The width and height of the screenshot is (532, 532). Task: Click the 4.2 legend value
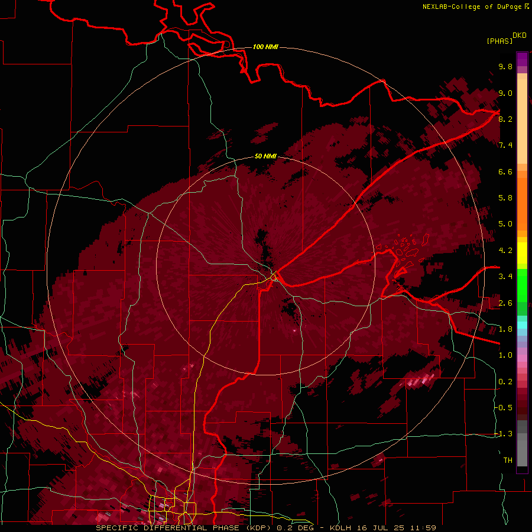point(505,251)
